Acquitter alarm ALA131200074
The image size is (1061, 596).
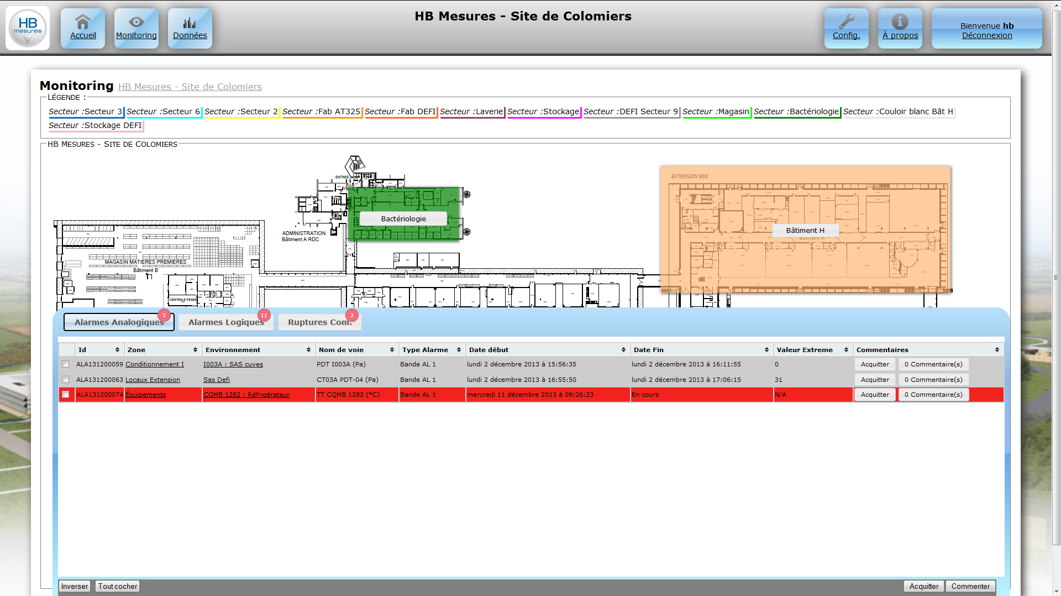click(x=875, y=395)
